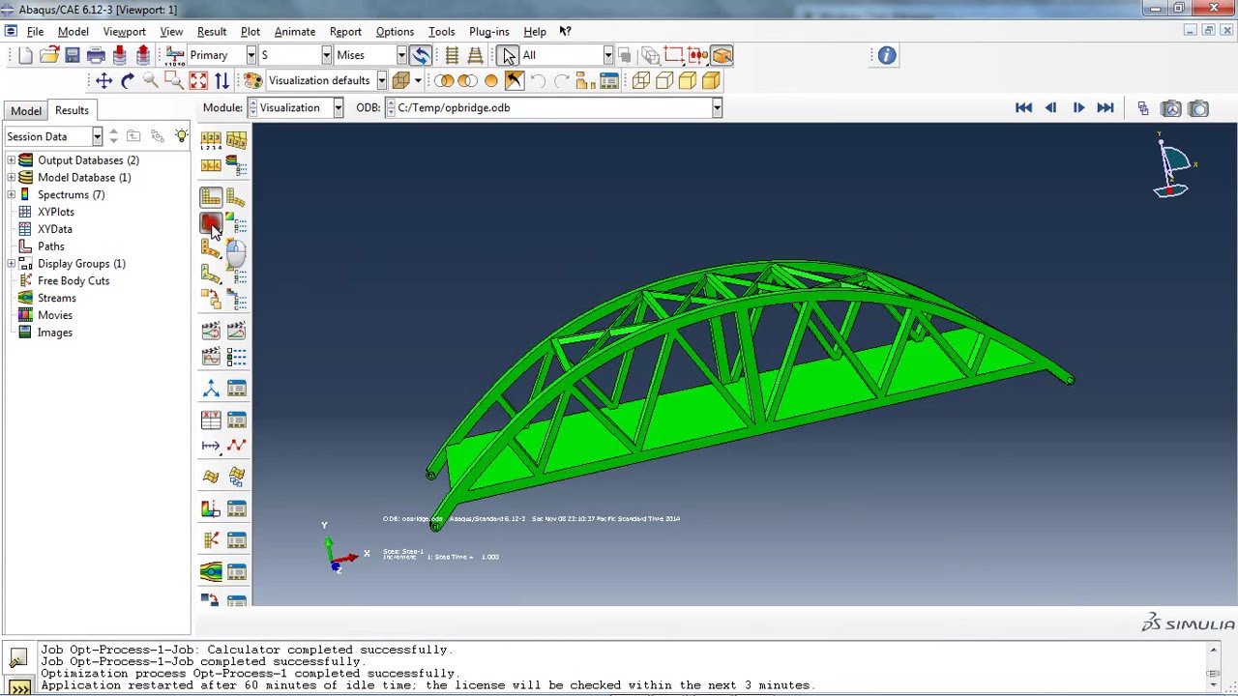Toggle the lightbulb filter icon
The height and width of the screenshot is (696, 1238).
click(181, 136)
